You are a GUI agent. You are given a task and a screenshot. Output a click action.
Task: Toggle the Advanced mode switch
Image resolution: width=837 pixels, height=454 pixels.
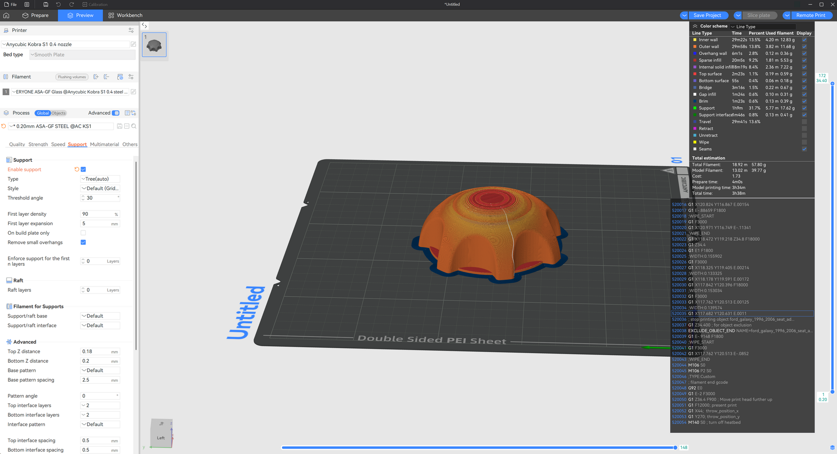tap(116, 113)
